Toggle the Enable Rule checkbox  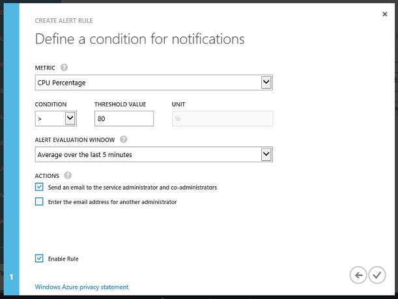39,259
